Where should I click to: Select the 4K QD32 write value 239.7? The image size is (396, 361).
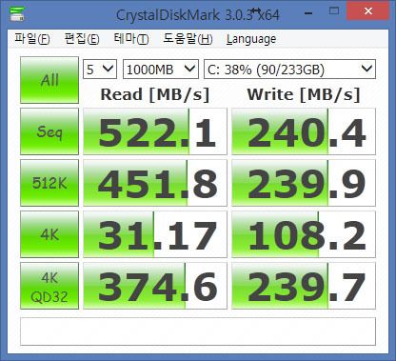[x=304, y=286]
